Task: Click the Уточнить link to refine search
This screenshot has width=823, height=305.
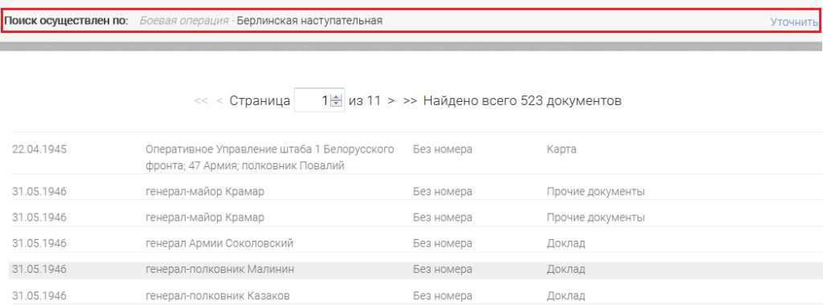Action: pos(793,22)
